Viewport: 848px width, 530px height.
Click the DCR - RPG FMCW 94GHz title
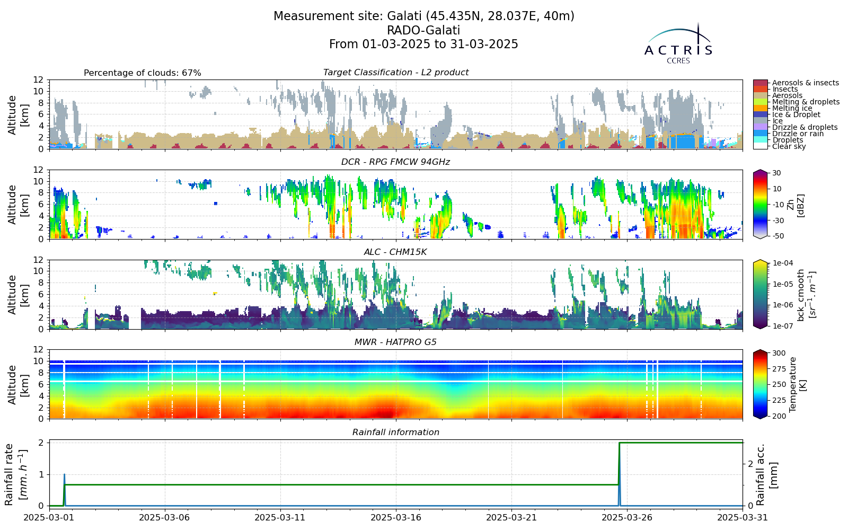396,162
